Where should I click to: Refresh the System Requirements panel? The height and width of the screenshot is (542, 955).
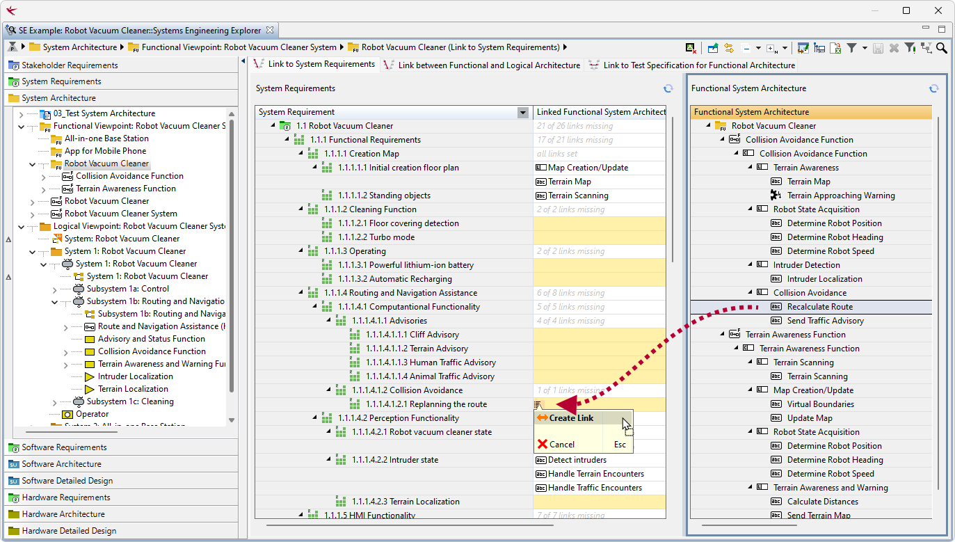[x=668, y=88]
